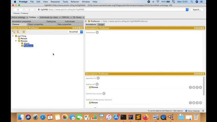This screenshot has height=122, width=217.
Task: Switch to the Object properties tab
Action: click(35, 24)
